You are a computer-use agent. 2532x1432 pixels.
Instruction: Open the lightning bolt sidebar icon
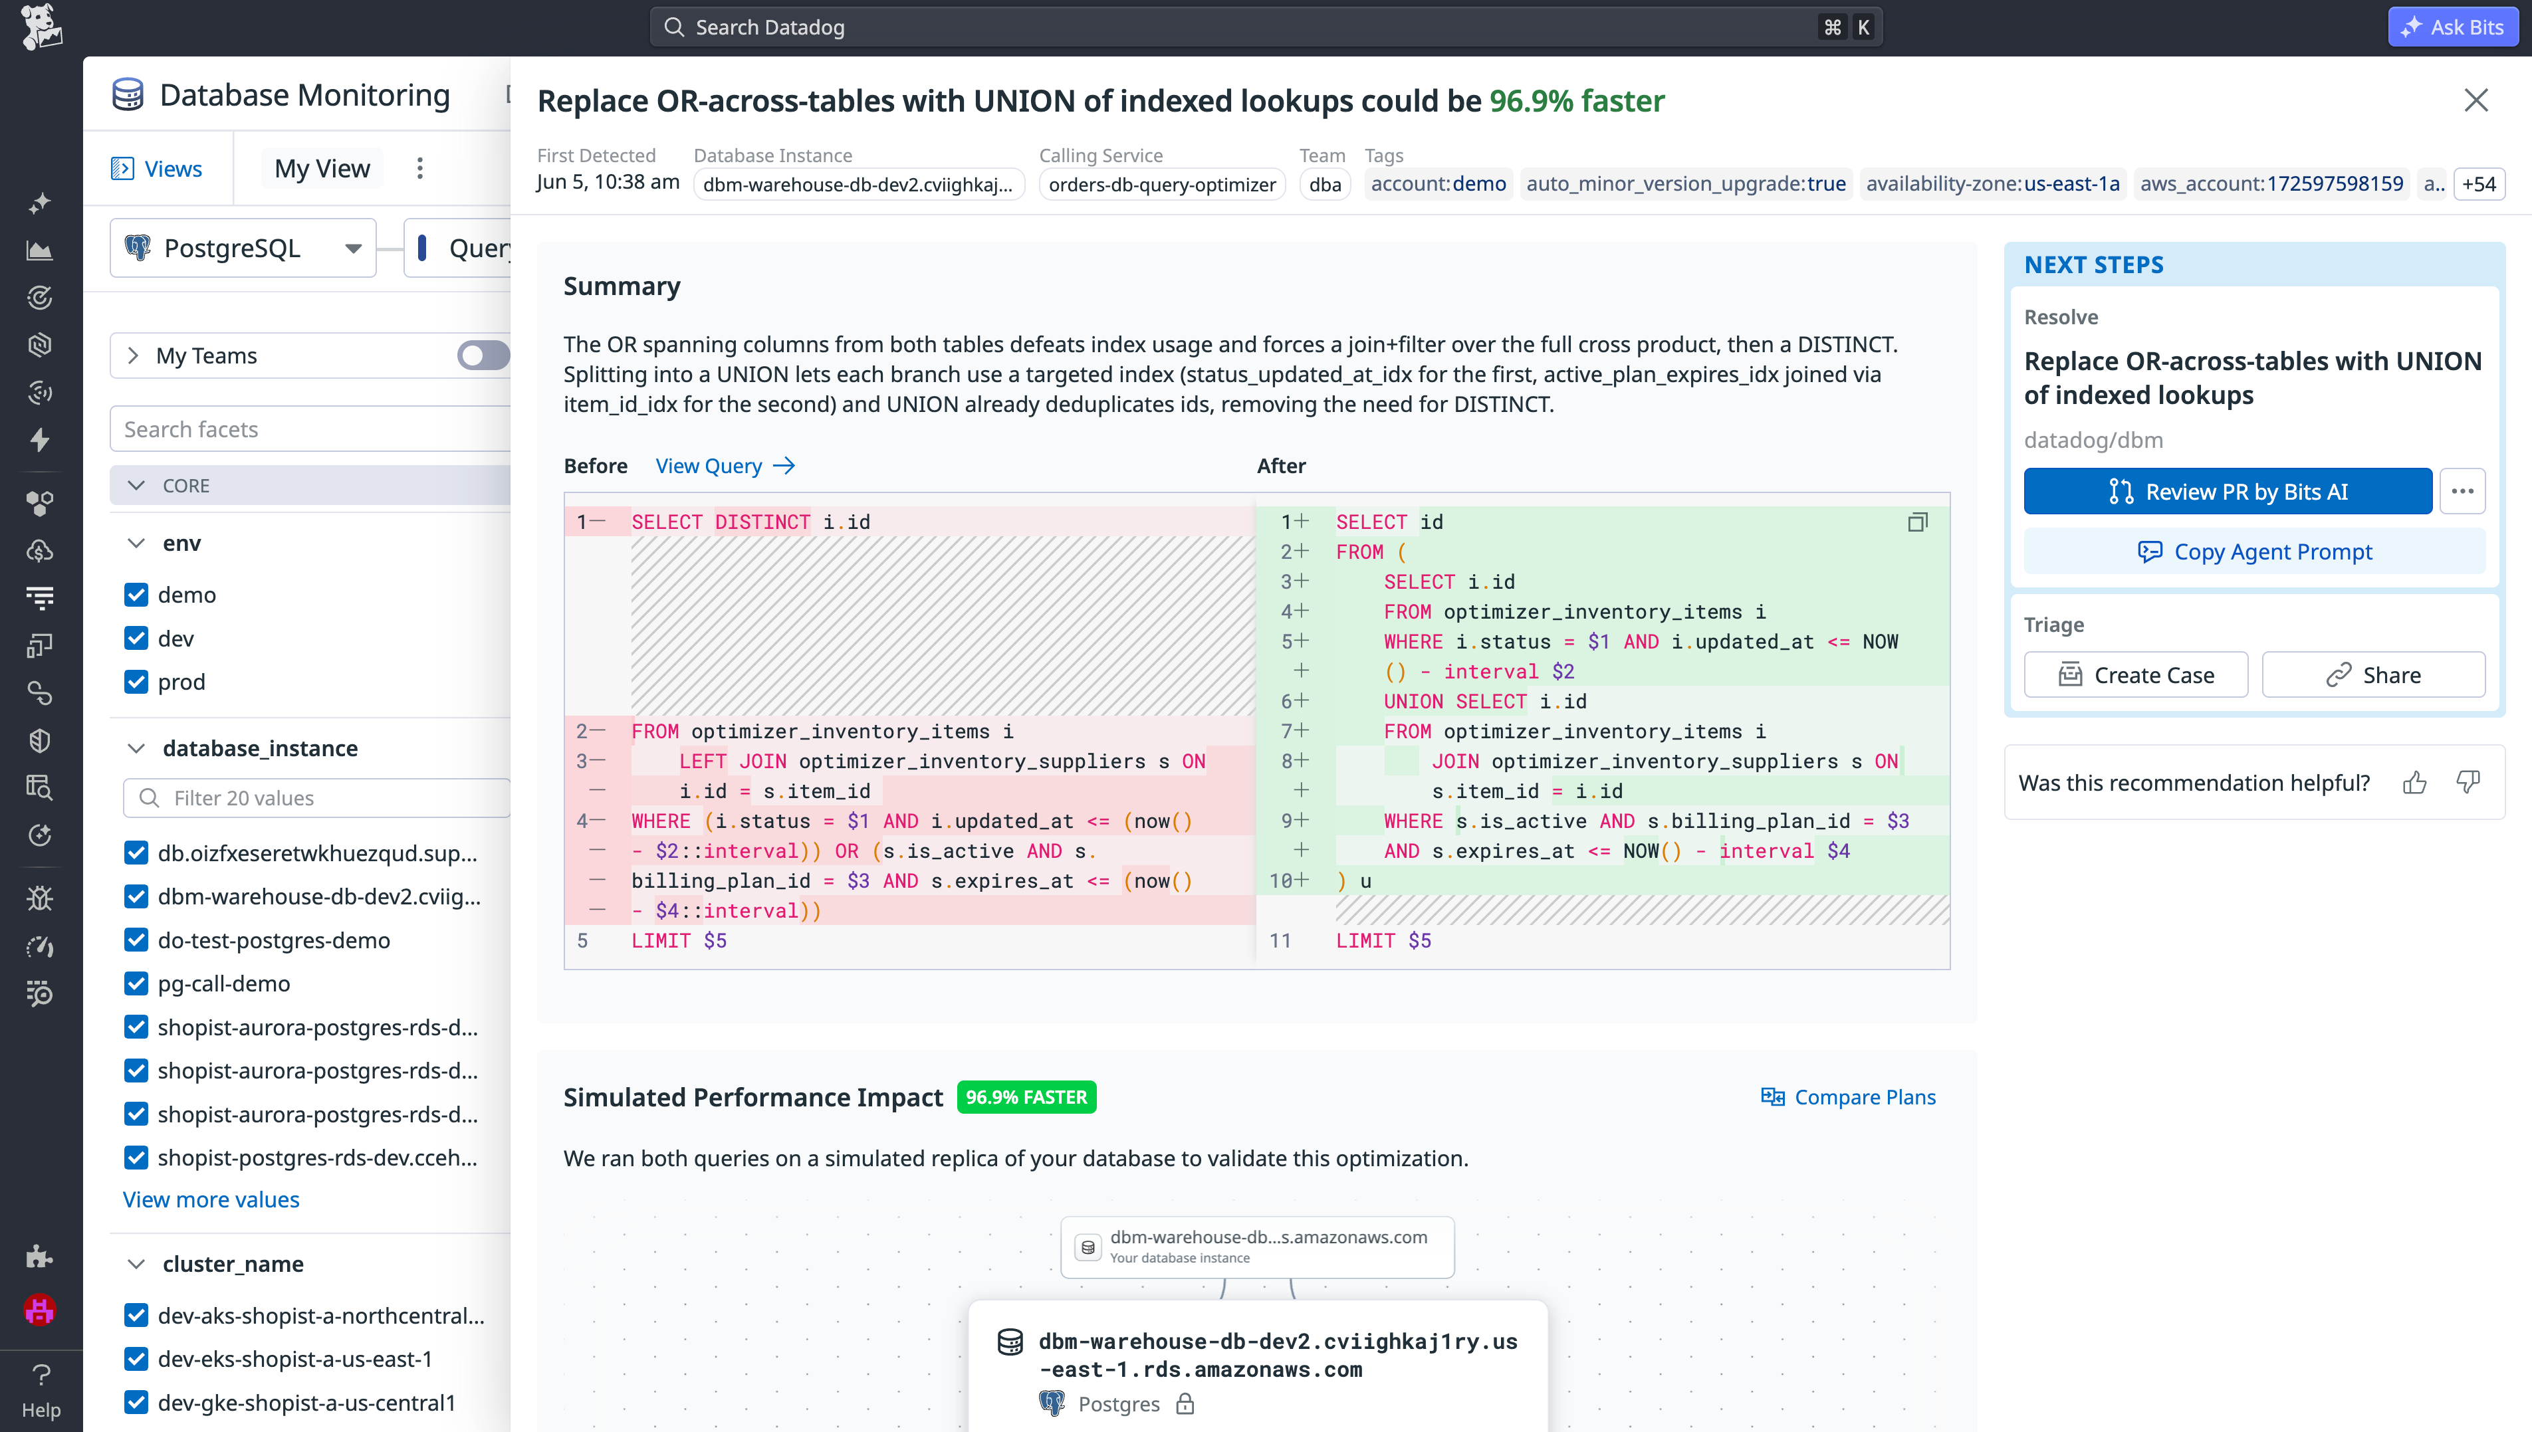click(39, 440)
